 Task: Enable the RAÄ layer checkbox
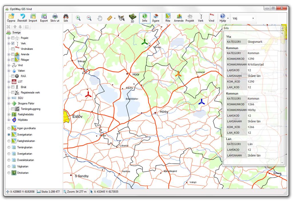pyautogui.click(x=13, y=76)
